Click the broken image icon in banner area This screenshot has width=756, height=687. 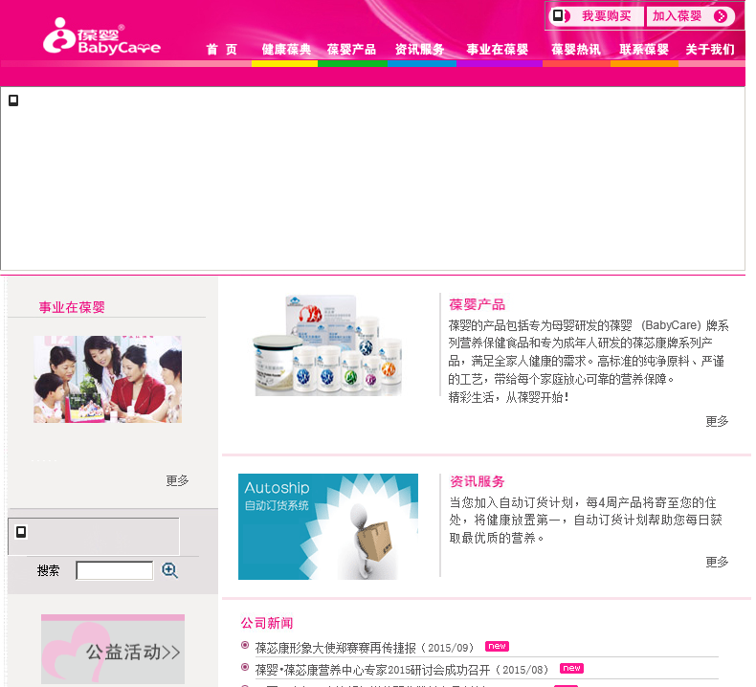tap(13, 100)
